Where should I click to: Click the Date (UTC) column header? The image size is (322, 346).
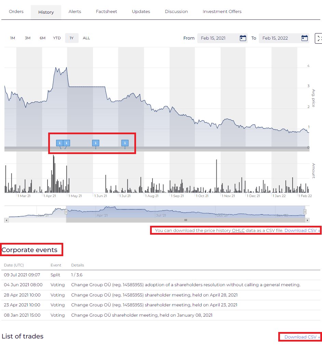(x=14, y=265)
